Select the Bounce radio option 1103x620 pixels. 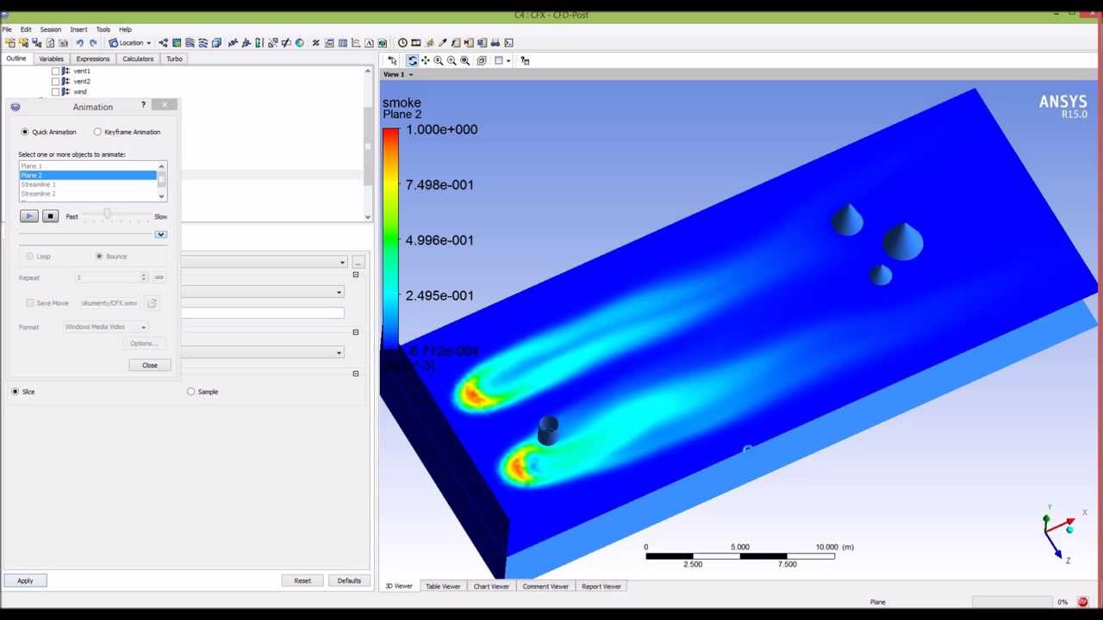click(x=99, y=256)
